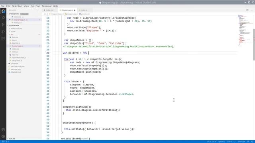Click the editor vertical scrollbar thumb
Viewport: 255px width, 143px height.
tap(254, 44)
